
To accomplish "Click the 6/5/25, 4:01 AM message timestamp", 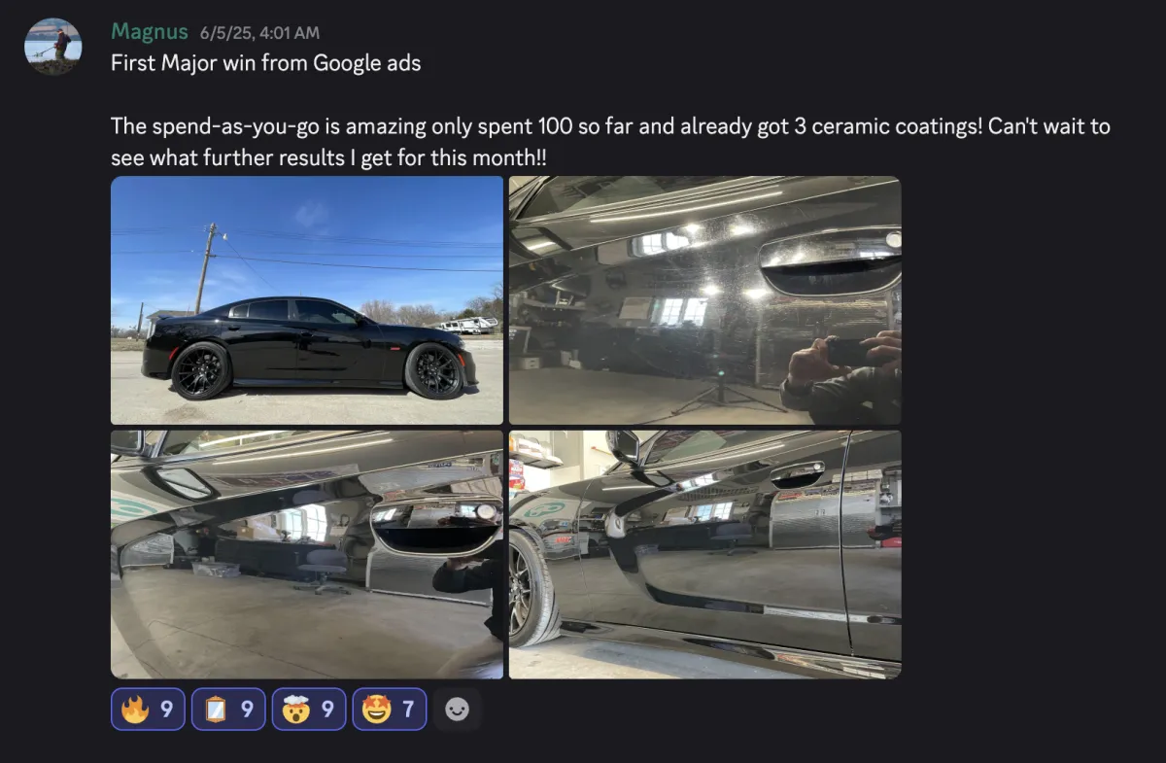I will pos(259,33).
